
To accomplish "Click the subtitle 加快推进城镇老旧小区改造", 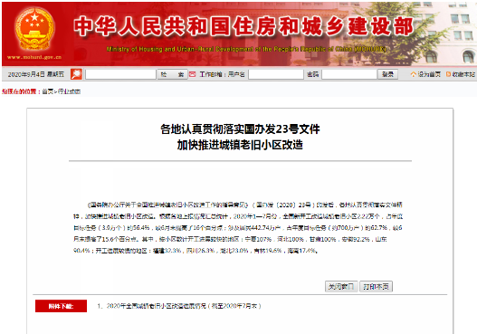I will click(240, 145).
